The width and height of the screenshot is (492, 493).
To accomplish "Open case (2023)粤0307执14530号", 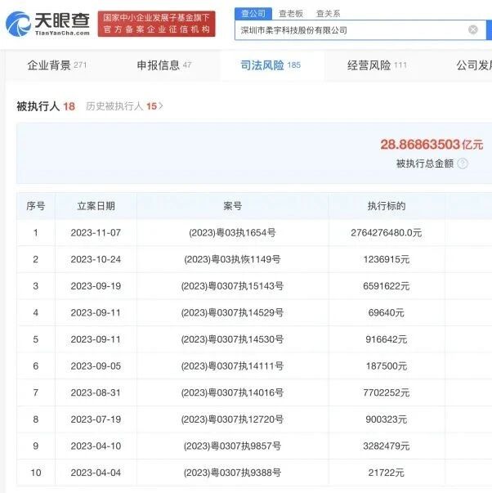I will pyautogui.click(x=232, y=339).
